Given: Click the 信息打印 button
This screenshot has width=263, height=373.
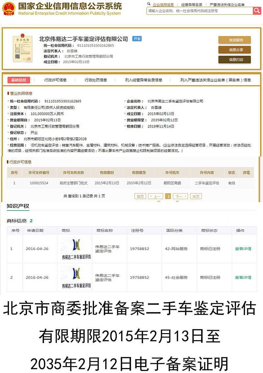Looking at the screenshot, I should click(x=234, y=59).
